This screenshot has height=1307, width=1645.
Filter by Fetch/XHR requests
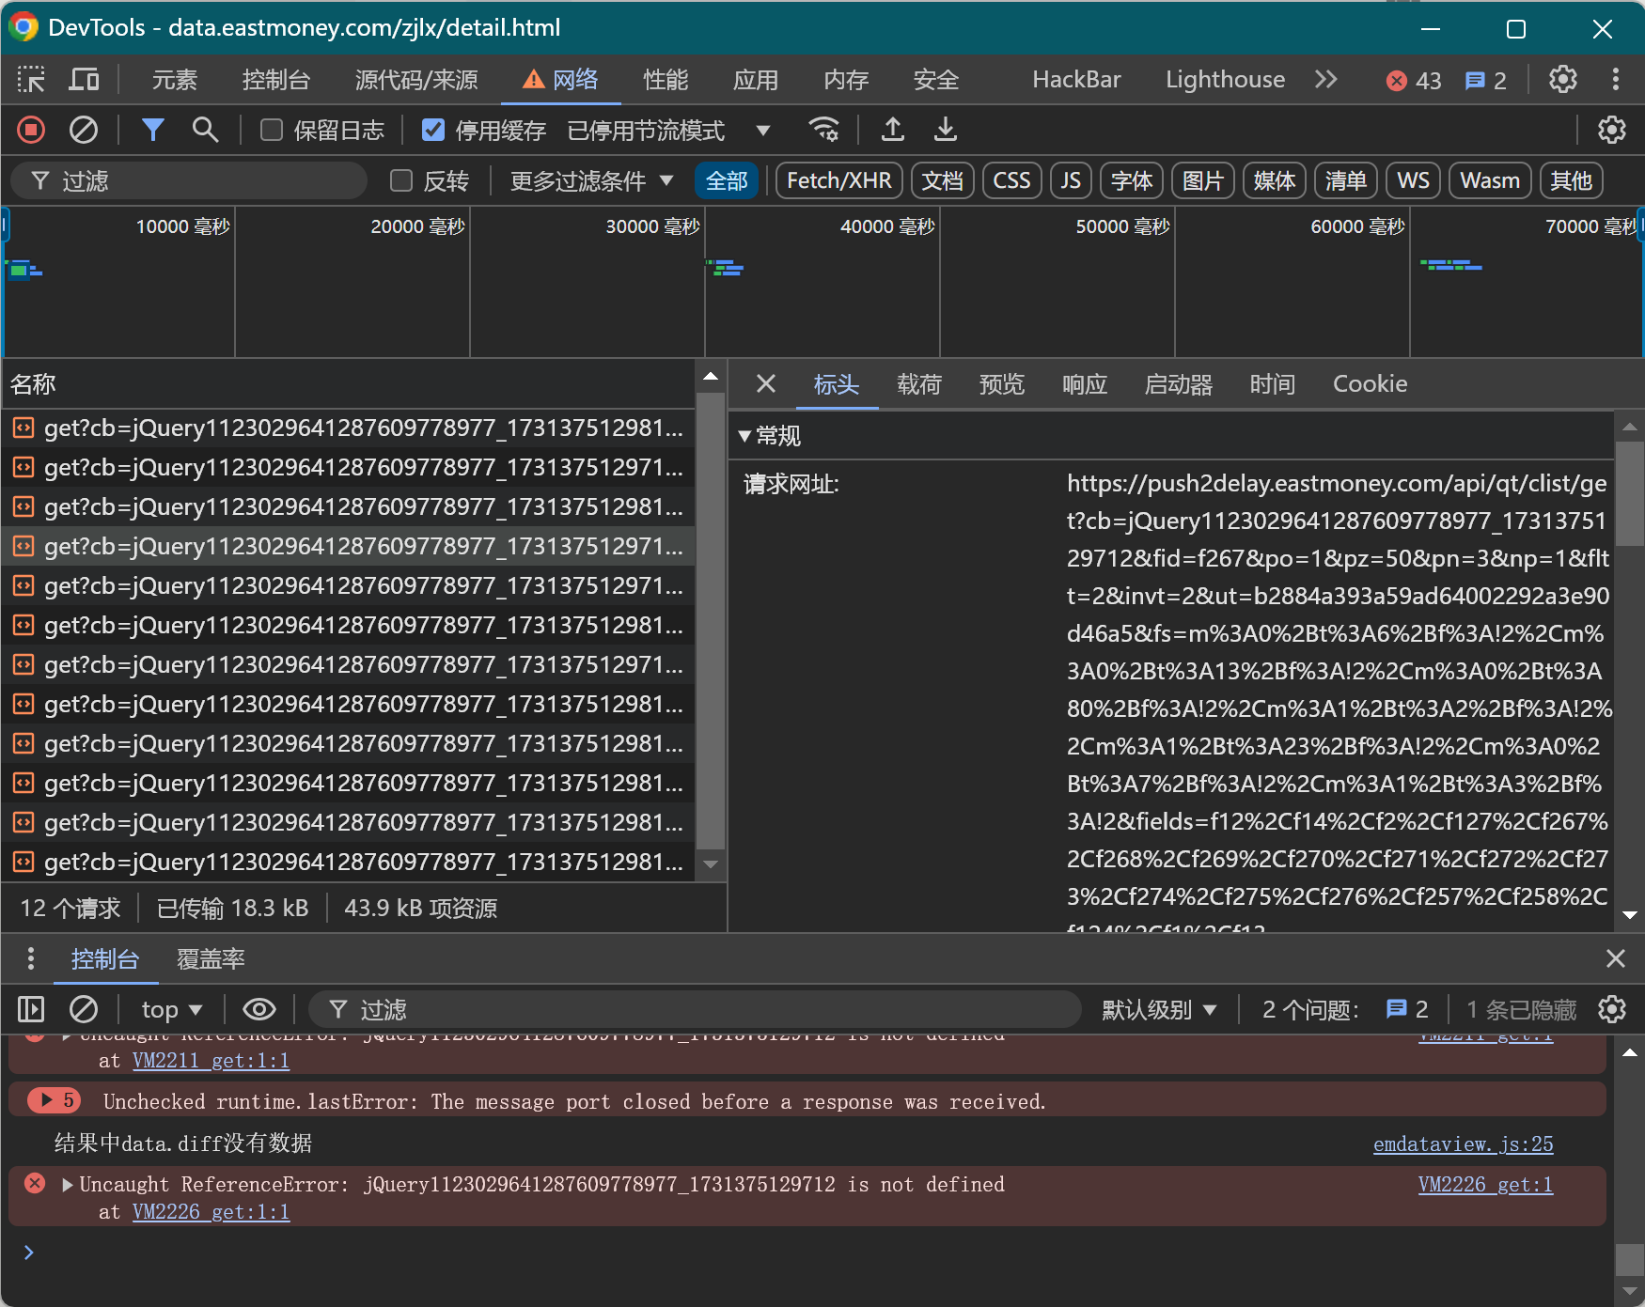tap(839, 180)
